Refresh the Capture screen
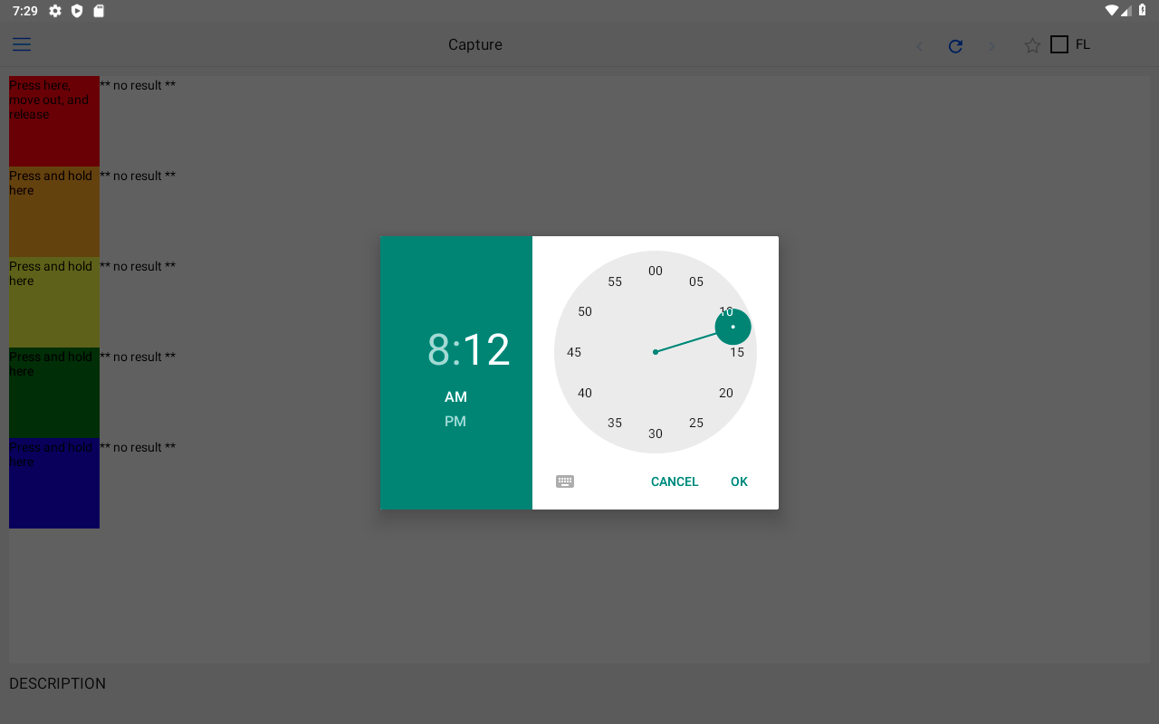Viewport: 1159px width, 724px height. coord(955,45)
